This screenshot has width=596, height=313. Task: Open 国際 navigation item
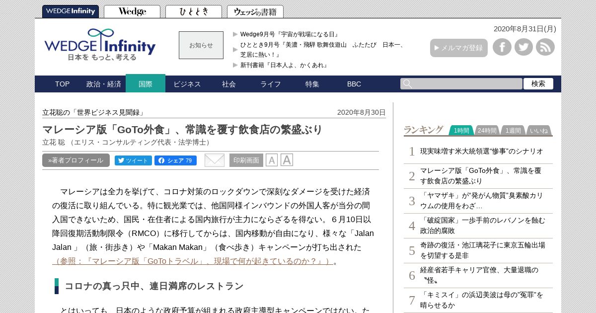pyautogui.click(x=146, y=84)
